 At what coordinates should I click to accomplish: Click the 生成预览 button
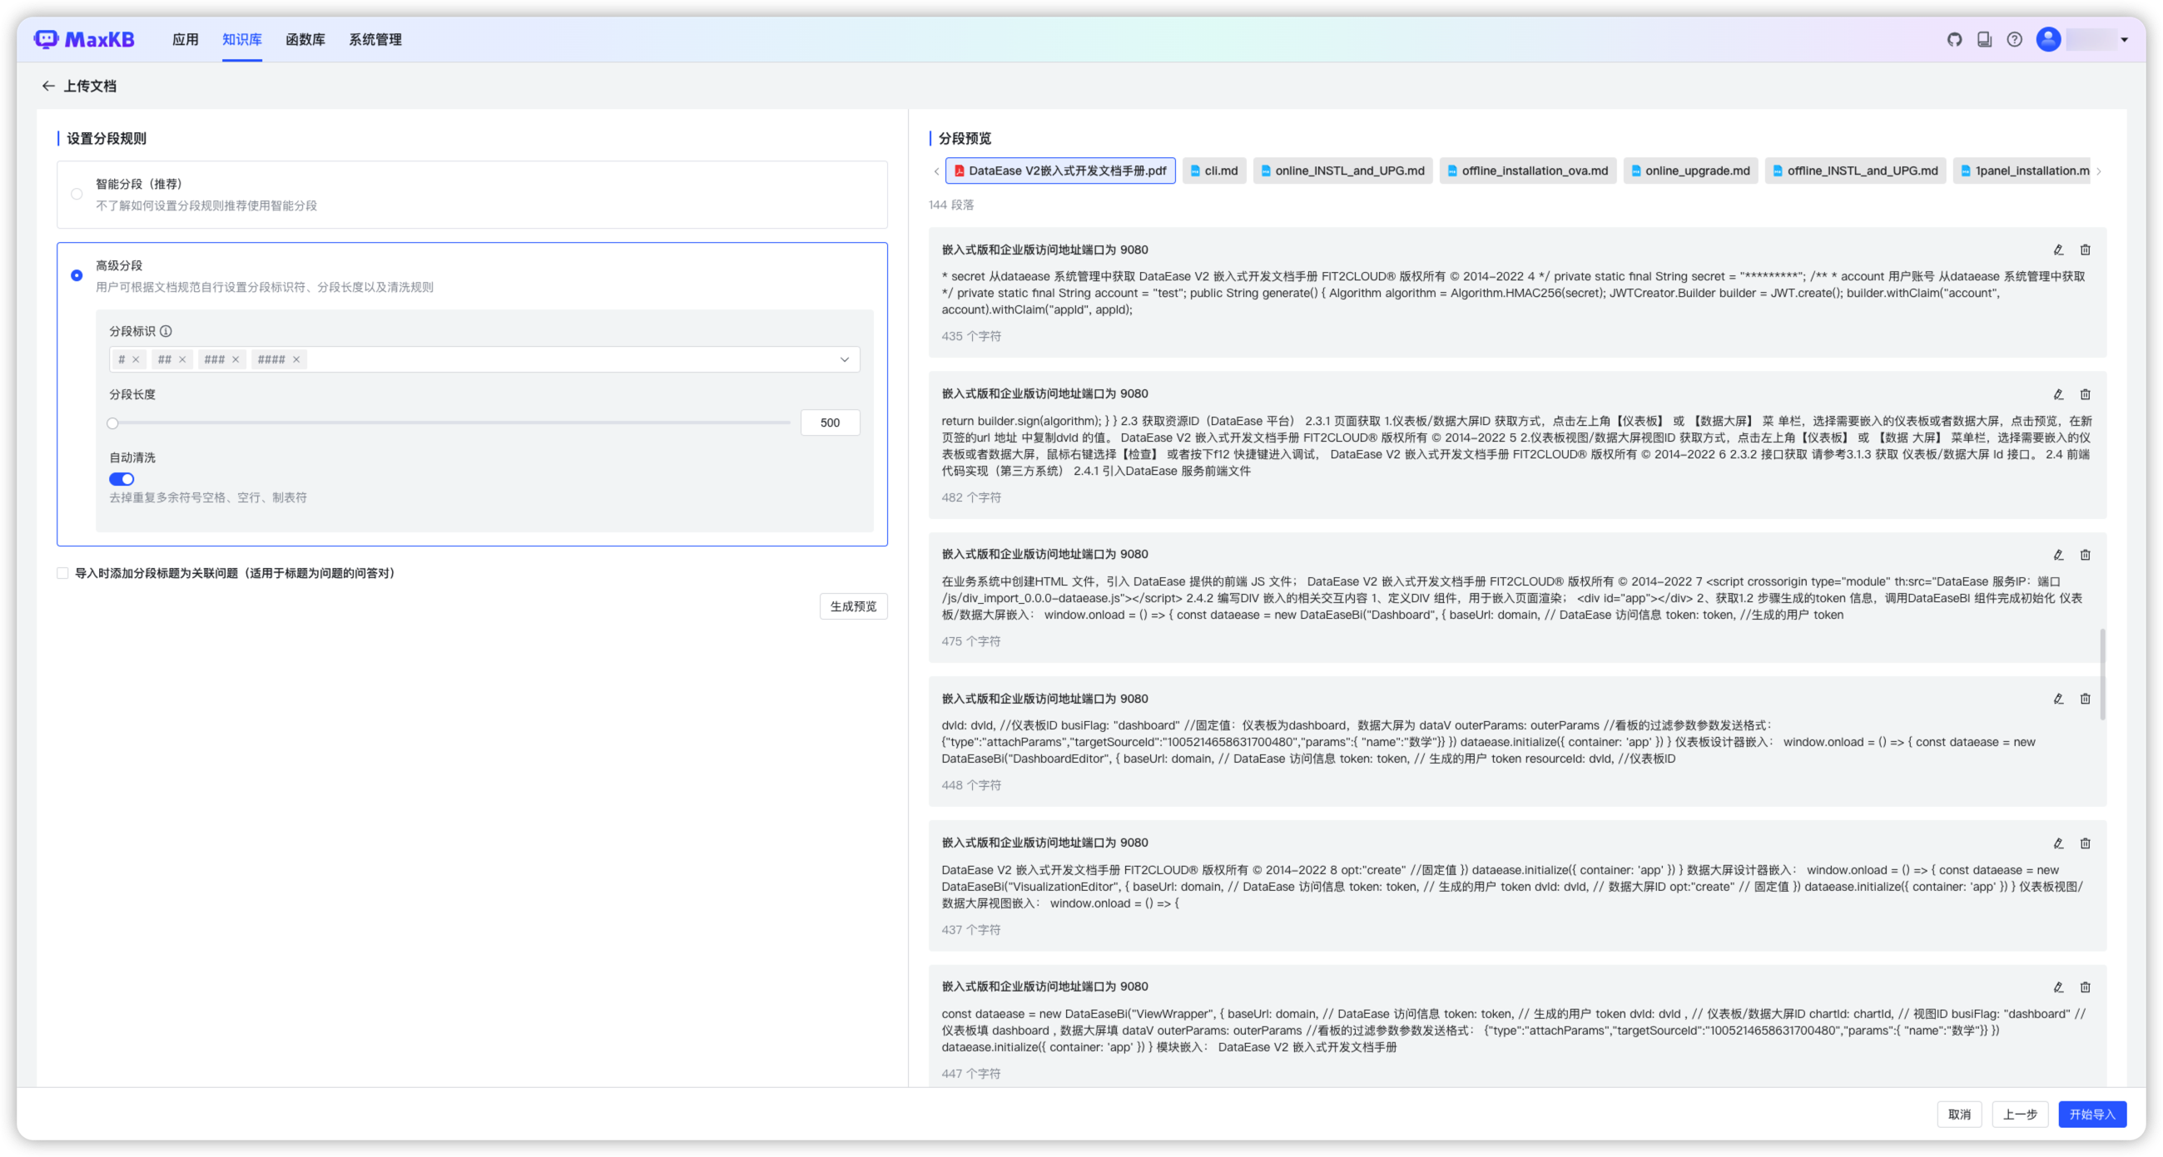tap(853, 606)
